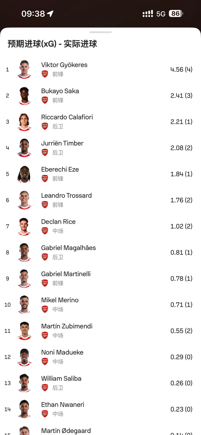
Task: Open Leandro Trossard's player name
Action: click(x=66, y=195)
